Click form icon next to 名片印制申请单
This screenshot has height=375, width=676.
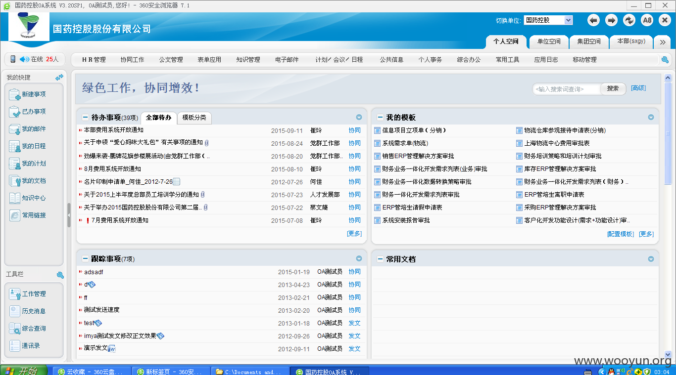tap(177, 181)
